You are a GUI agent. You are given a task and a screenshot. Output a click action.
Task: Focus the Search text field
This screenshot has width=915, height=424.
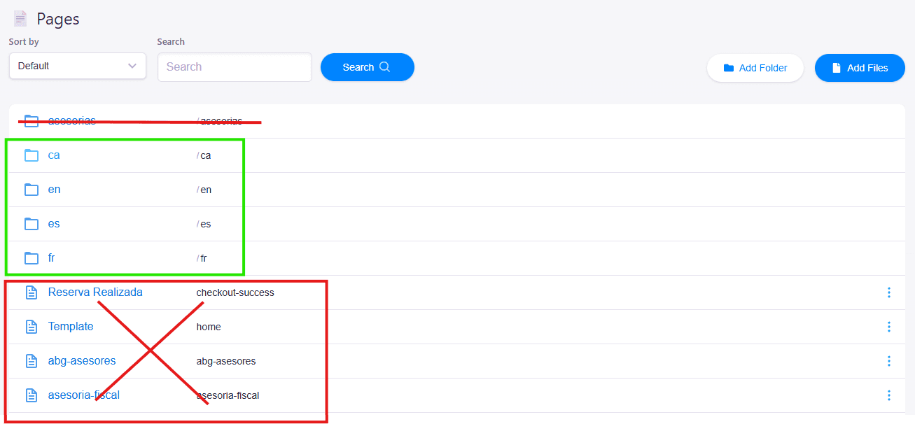click(235, 67)
